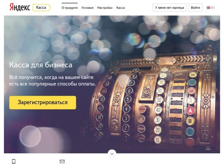The width and height of the screenshot is (224, 168).
Task: Select the О продукте tab
Action: 69,8
